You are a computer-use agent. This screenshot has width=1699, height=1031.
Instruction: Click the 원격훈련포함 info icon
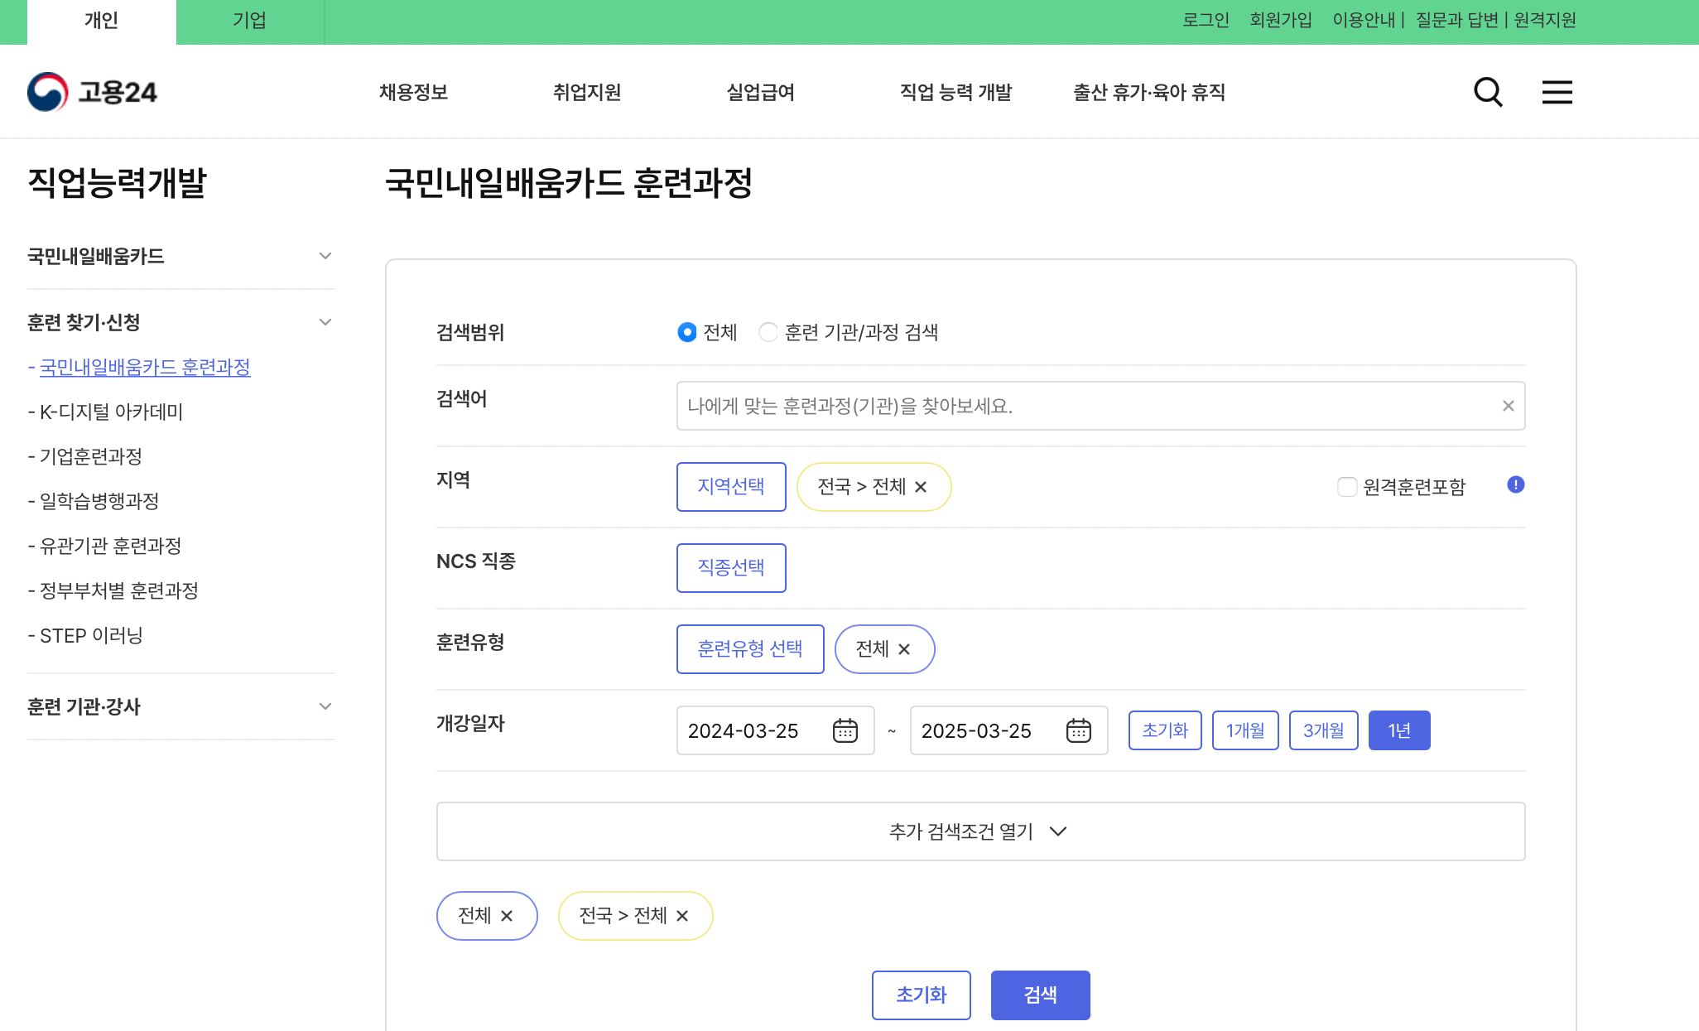(1517, 486)
